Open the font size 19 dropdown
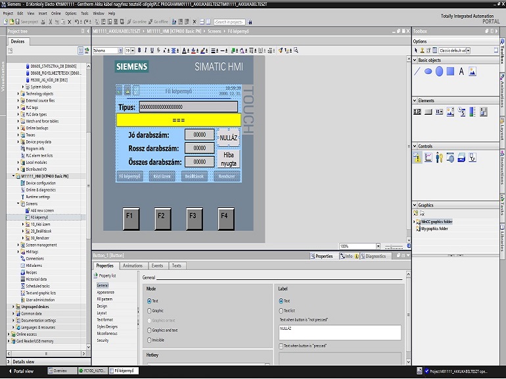This screenshot has height=379, width=506. coord(133,50)
